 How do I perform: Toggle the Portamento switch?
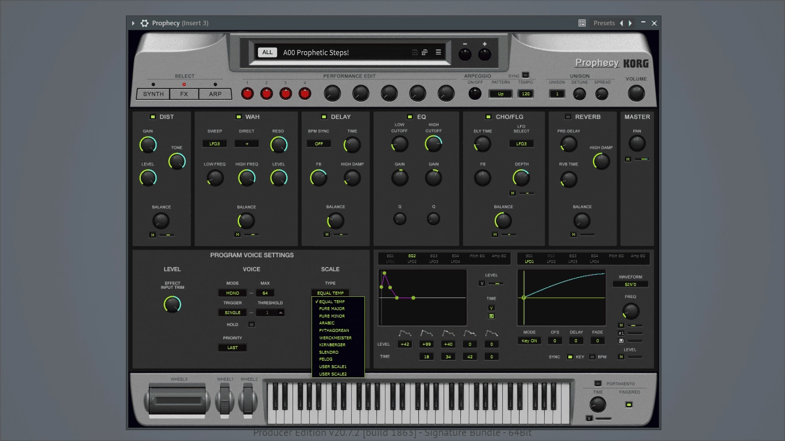(x=598, y=384)
